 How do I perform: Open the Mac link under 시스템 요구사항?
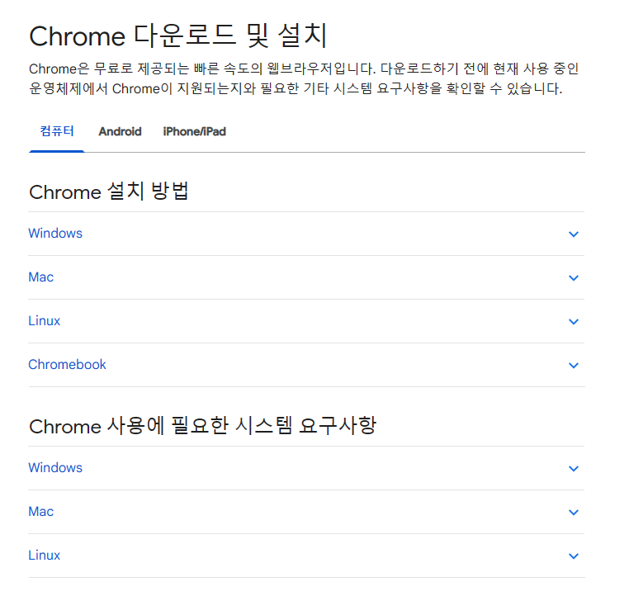pyautogui.click(x=41, y=511)
